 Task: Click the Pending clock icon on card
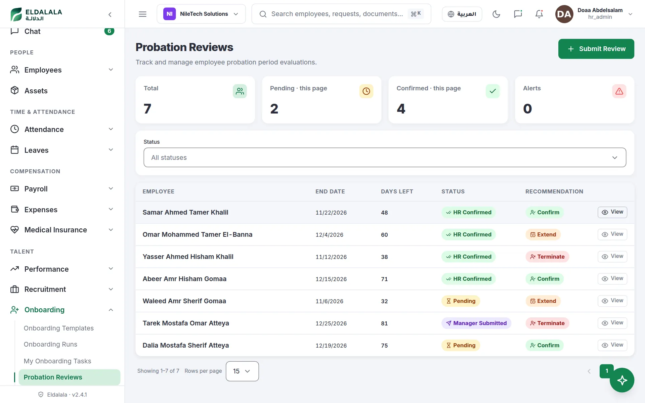pos(366,91)
